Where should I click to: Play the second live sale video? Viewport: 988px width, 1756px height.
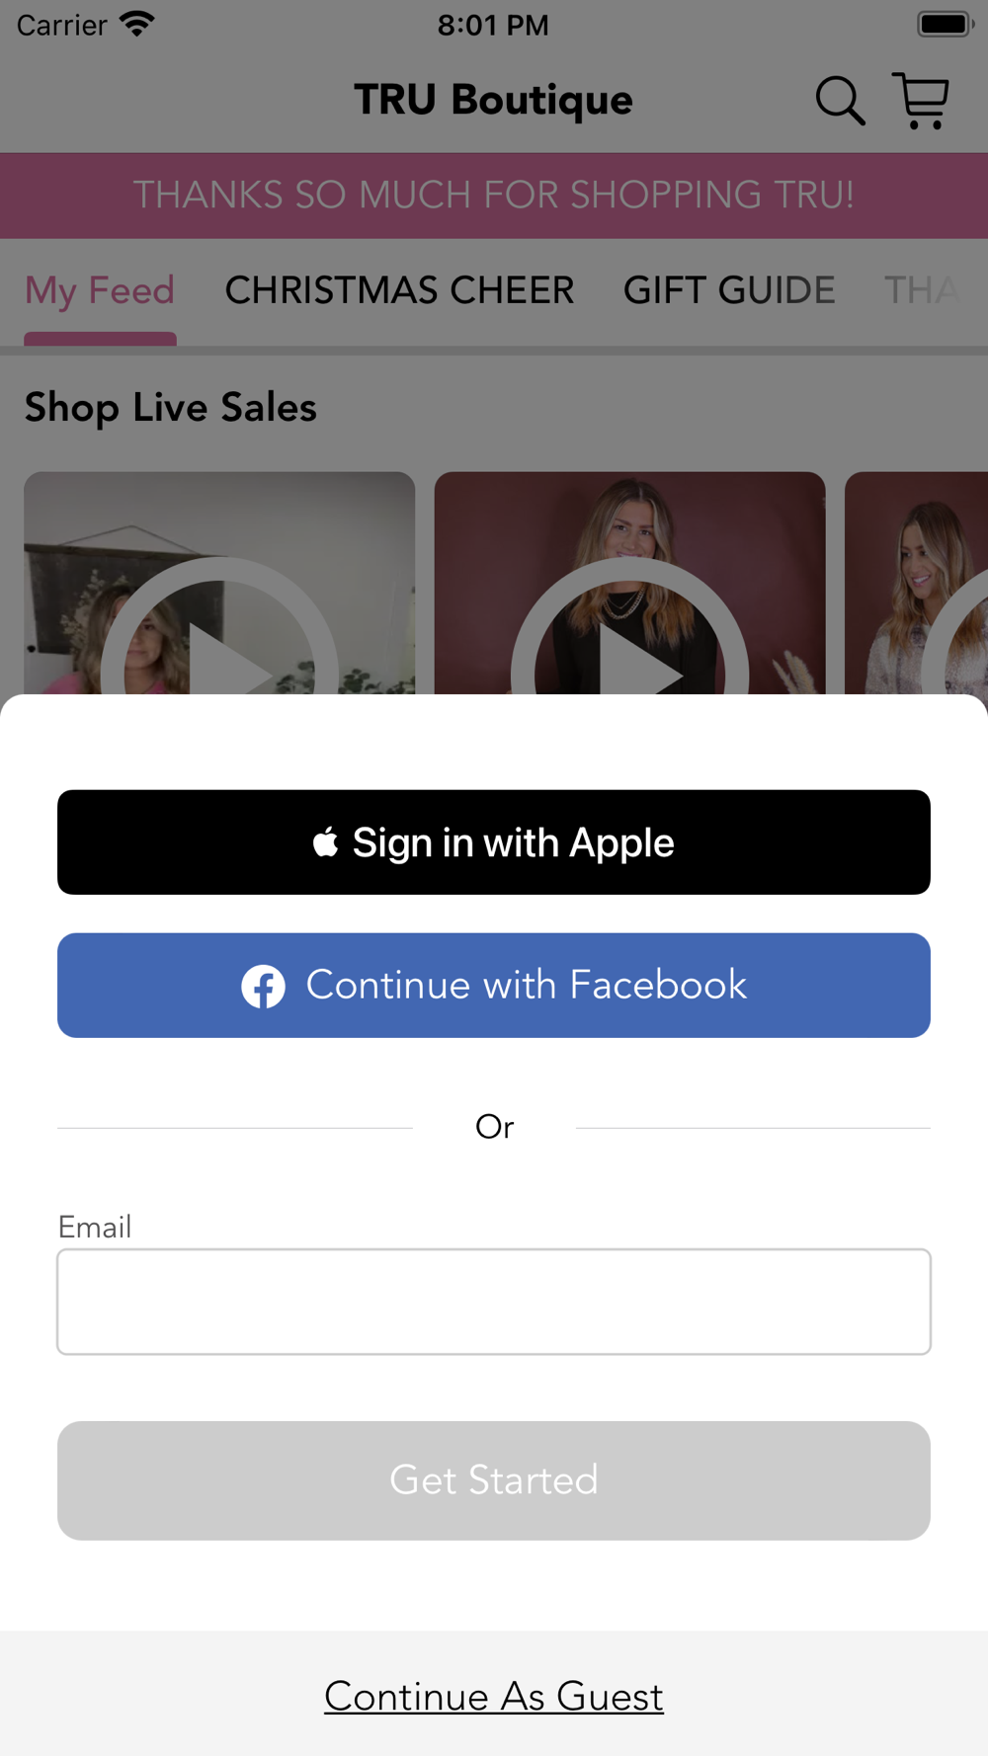coord(629,583)
